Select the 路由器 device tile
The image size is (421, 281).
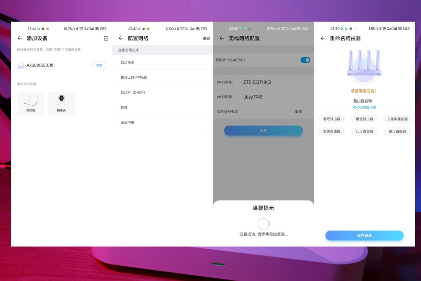coord(31,104)
